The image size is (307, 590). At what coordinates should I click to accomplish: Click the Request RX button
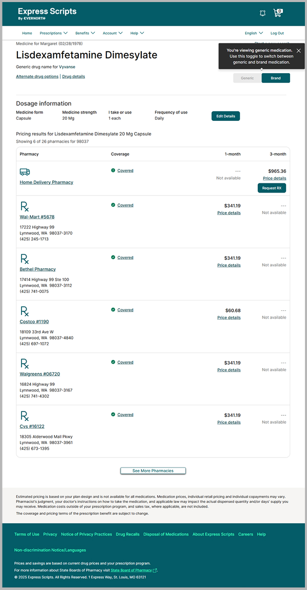(x=272, y=188)
